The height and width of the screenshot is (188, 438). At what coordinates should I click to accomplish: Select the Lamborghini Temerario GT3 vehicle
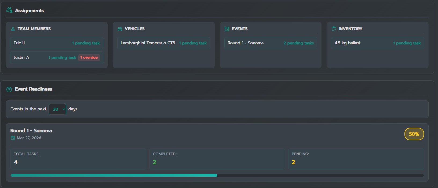[x=163, y=43]
